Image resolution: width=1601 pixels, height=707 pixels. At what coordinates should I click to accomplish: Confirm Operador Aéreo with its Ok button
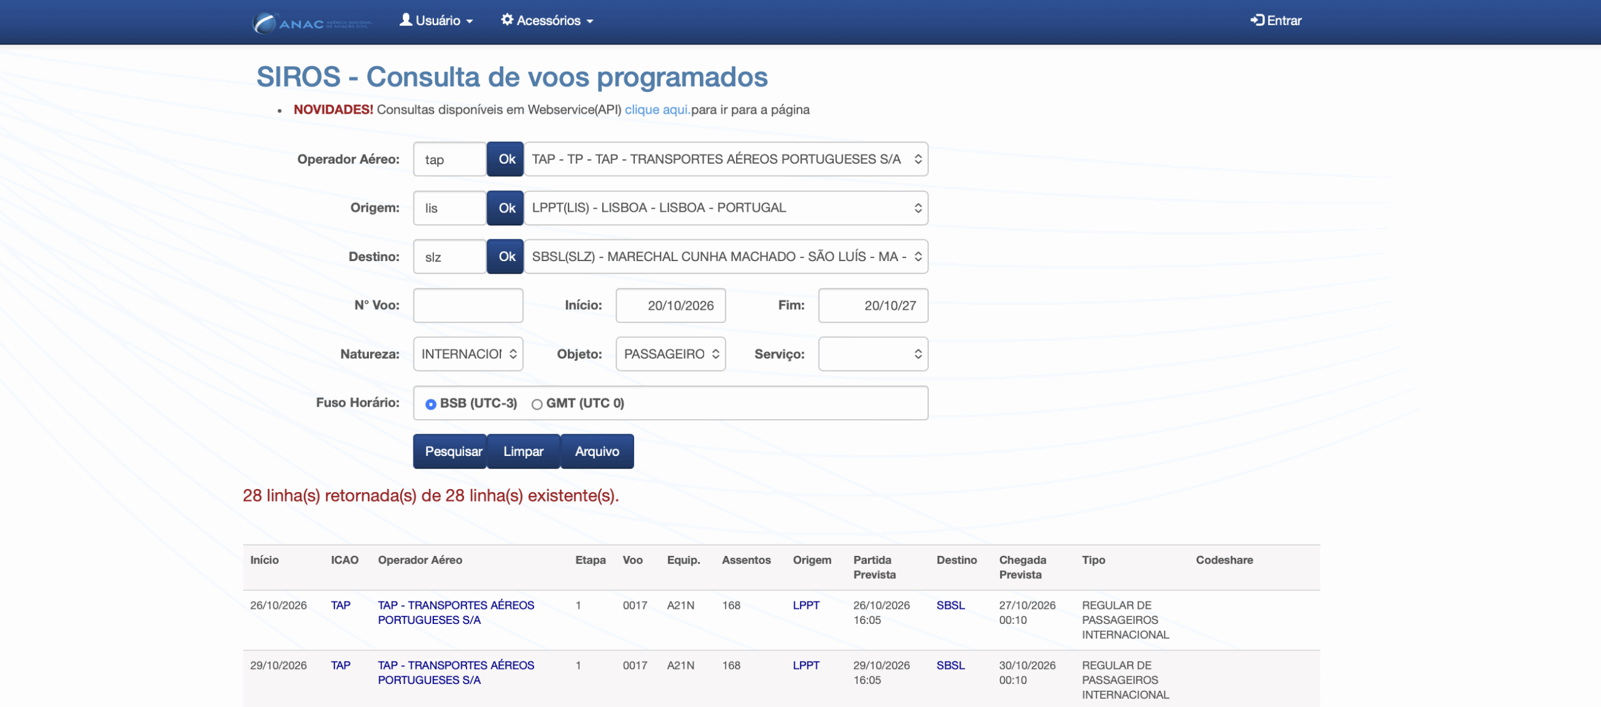tap(506, 159)
